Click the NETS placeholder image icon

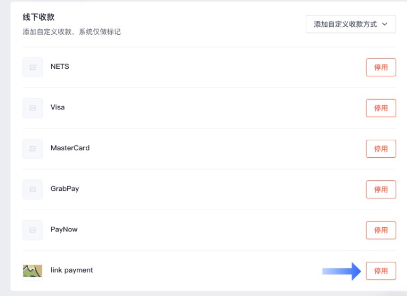coord(32,67)
